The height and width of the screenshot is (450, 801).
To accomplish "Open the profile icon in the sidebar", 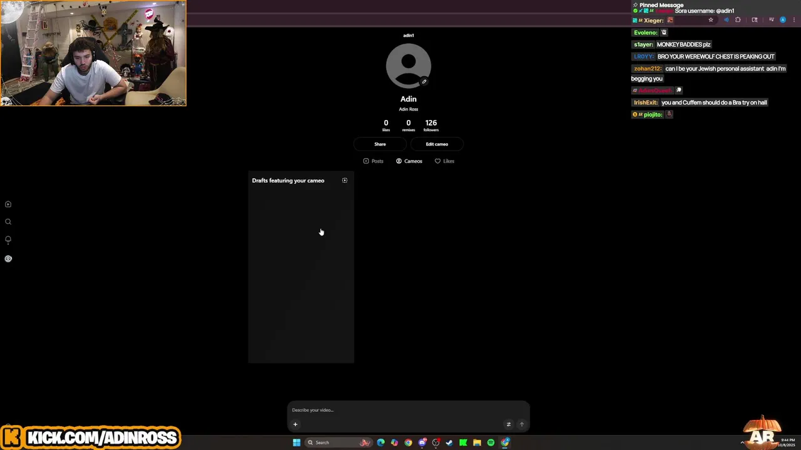I will 8,259.
